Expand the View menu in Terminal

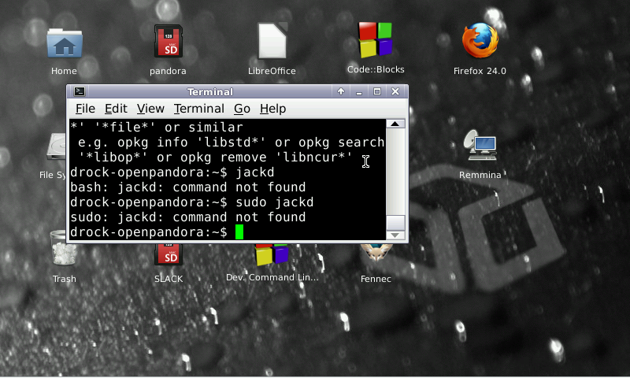coord(150,109)
